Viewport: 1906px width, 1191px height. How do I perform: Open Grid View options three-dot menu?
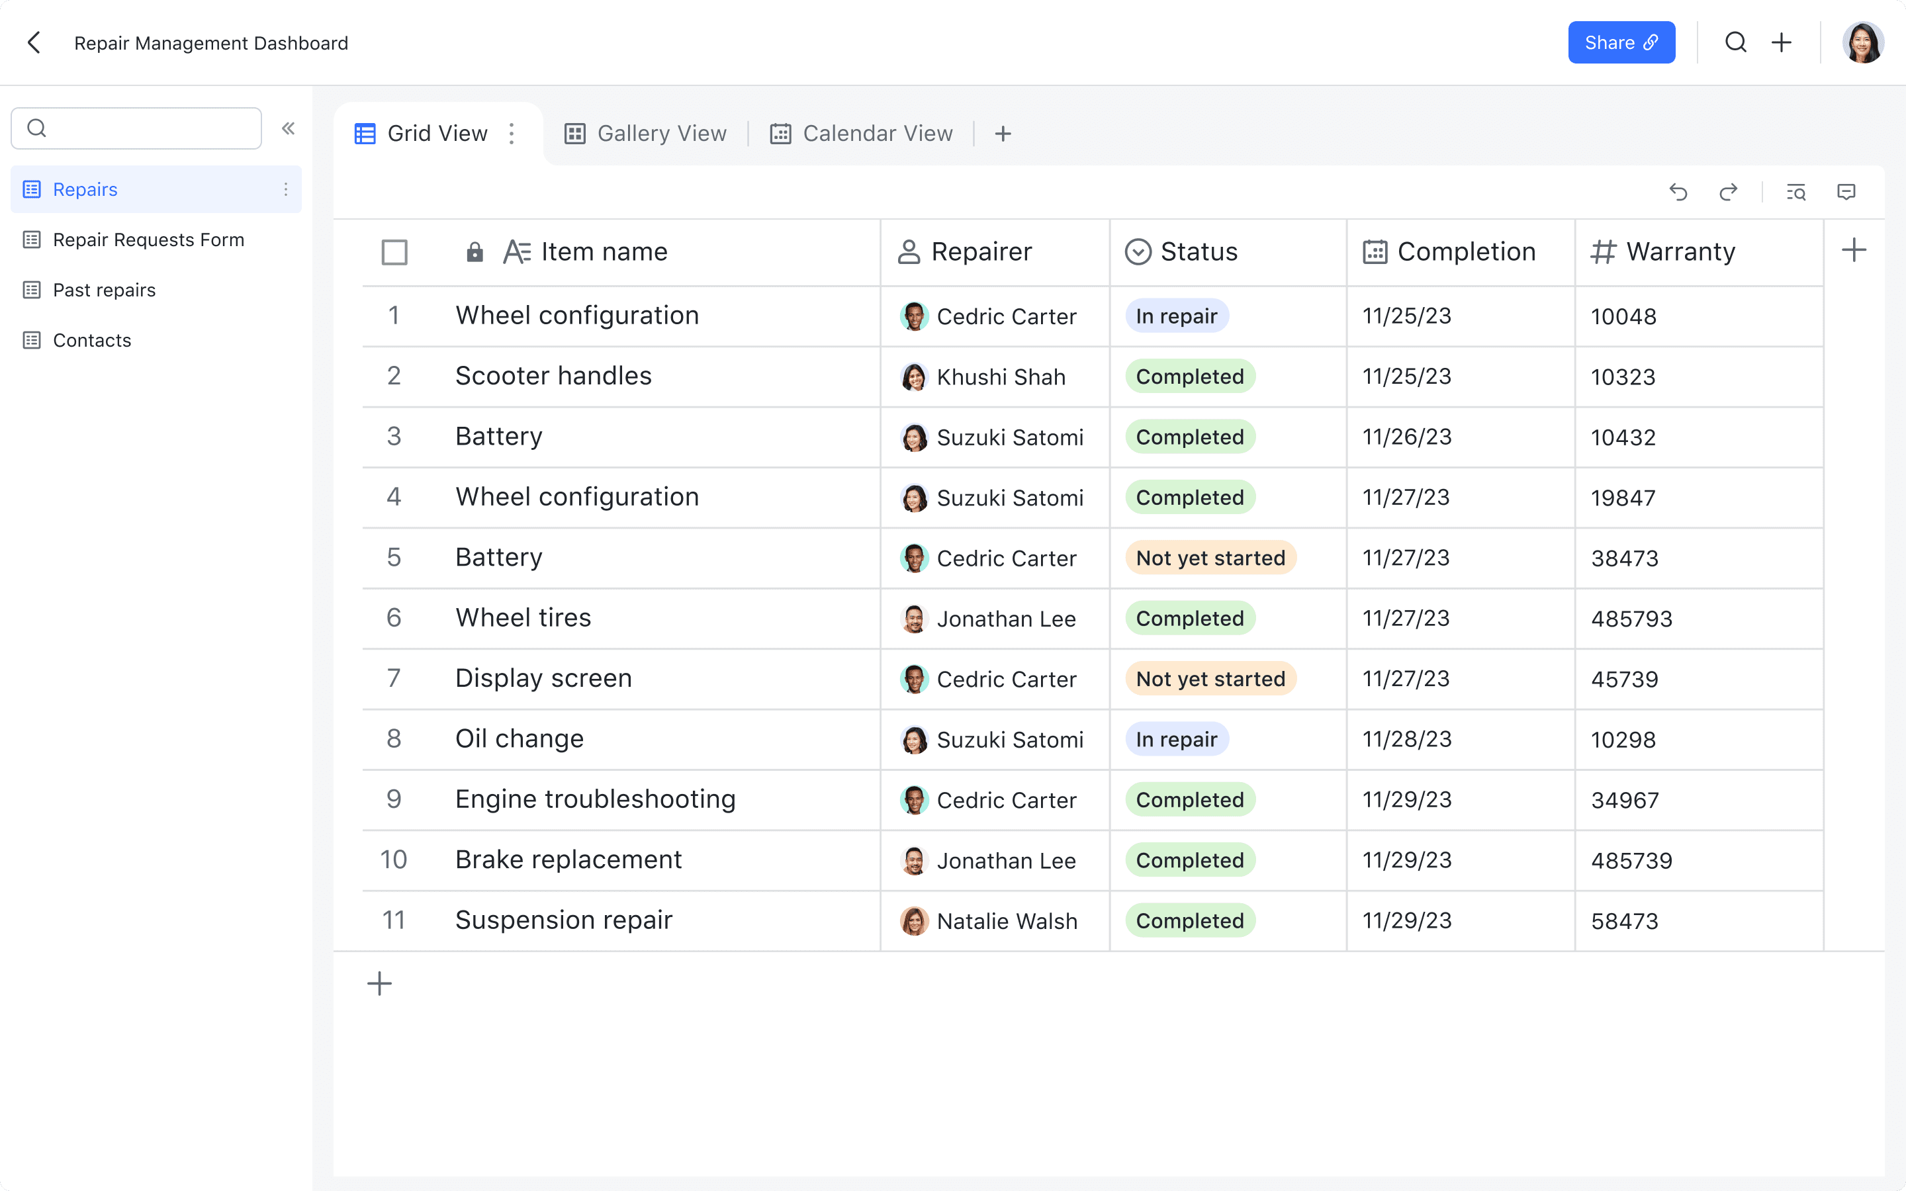click(512, 134)
